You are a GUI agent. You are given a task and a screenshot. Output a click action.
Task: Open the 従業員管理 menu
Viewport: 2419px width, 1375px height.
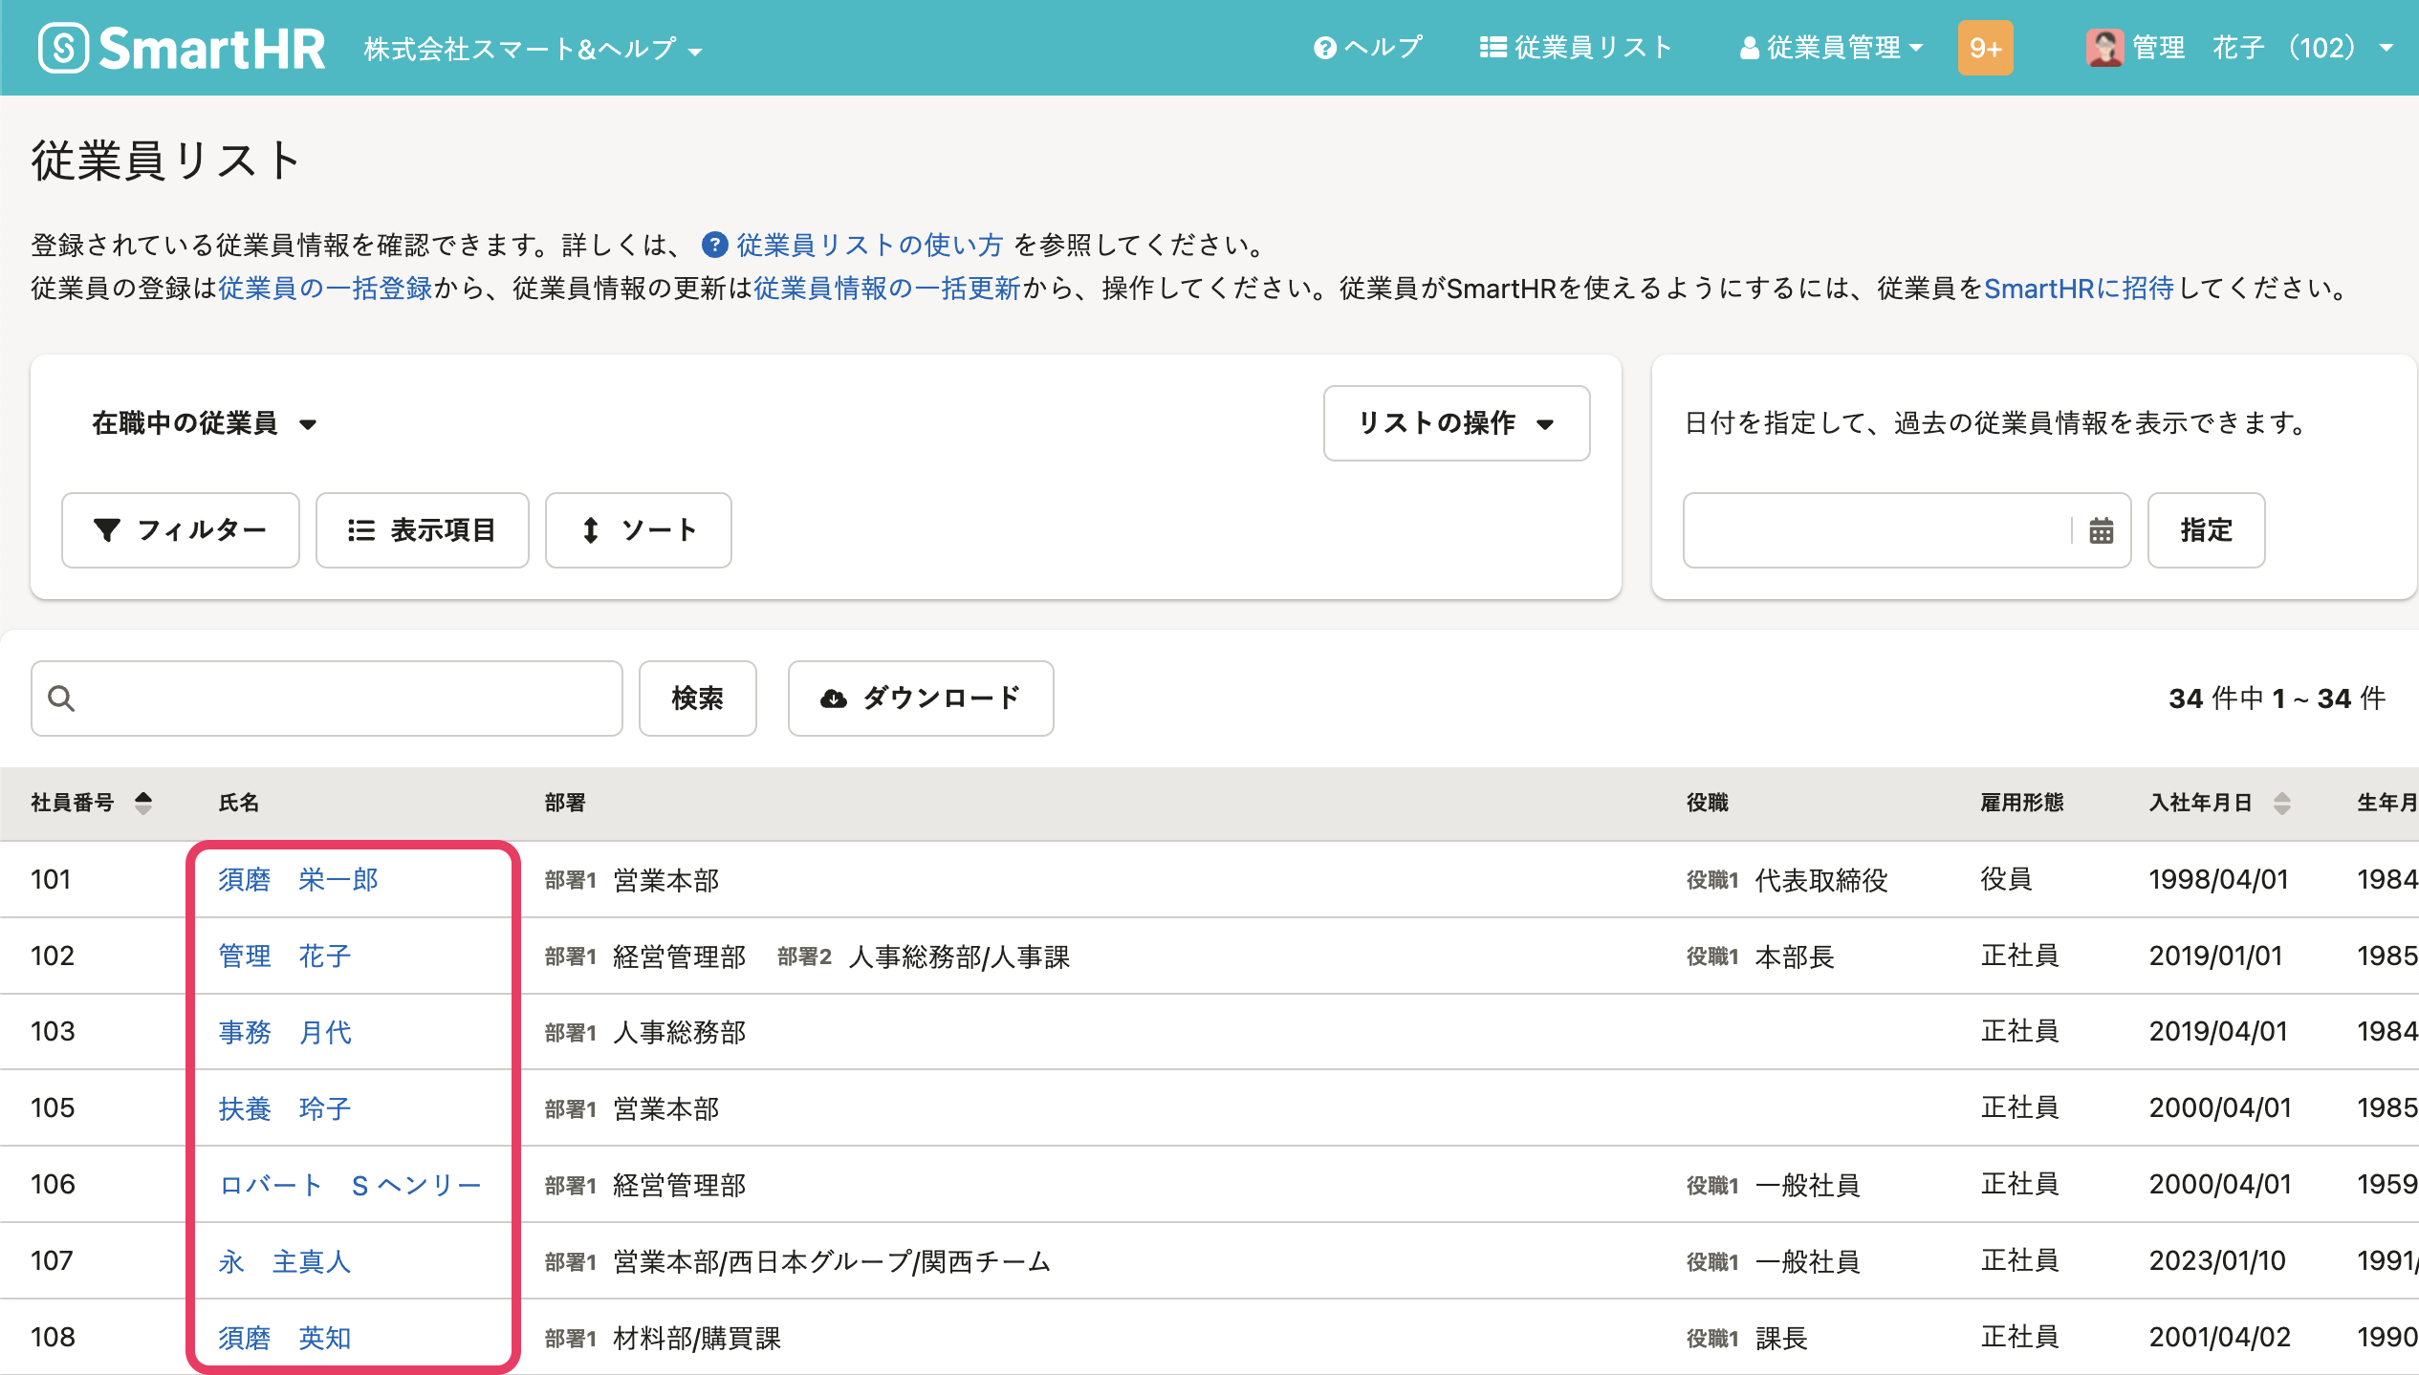coord(1831,48)
